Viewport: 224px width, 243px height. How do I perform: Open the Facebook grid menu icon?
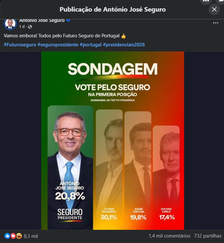(206, 1)
